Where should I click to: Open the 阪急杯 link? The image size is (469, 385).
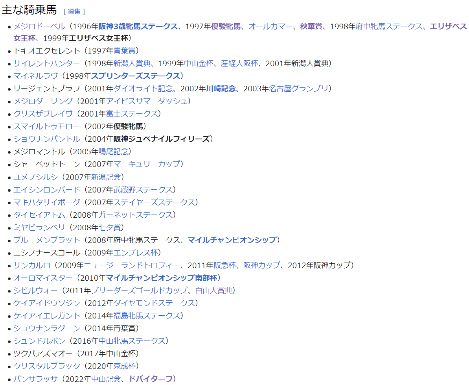click(x=224, y=265)
